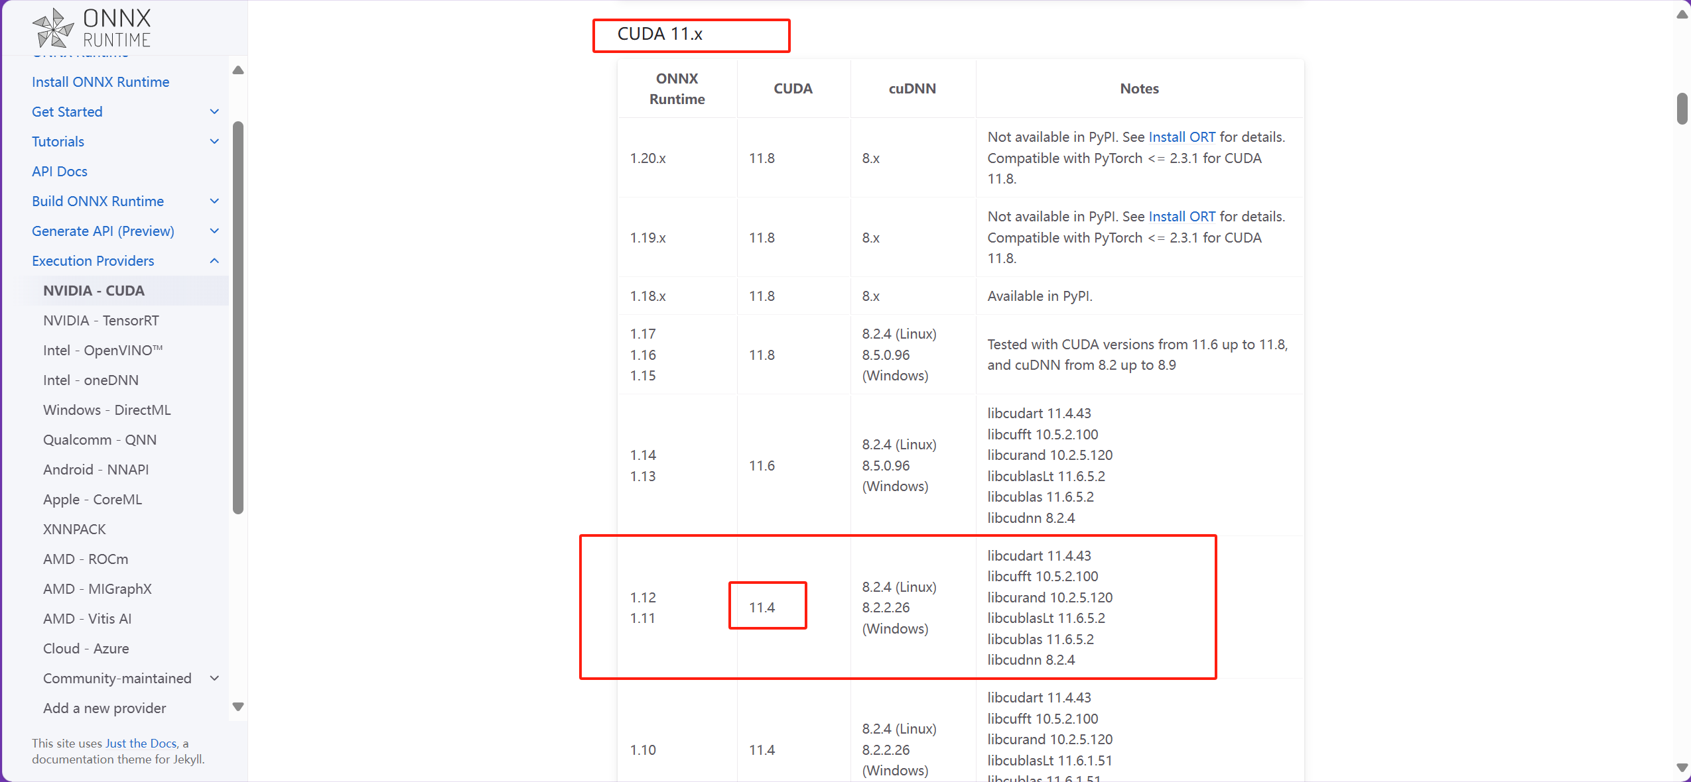Click the sidebar scrollbar thumb
The height and width of the screenshot is (782, 1691).
[x=238, y=318]
